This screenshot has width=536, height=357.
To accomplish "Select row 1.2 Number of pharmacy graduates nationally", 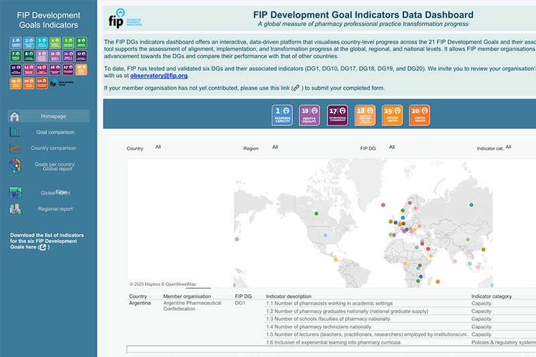I will pyautogui.click(x=347, y=311).
